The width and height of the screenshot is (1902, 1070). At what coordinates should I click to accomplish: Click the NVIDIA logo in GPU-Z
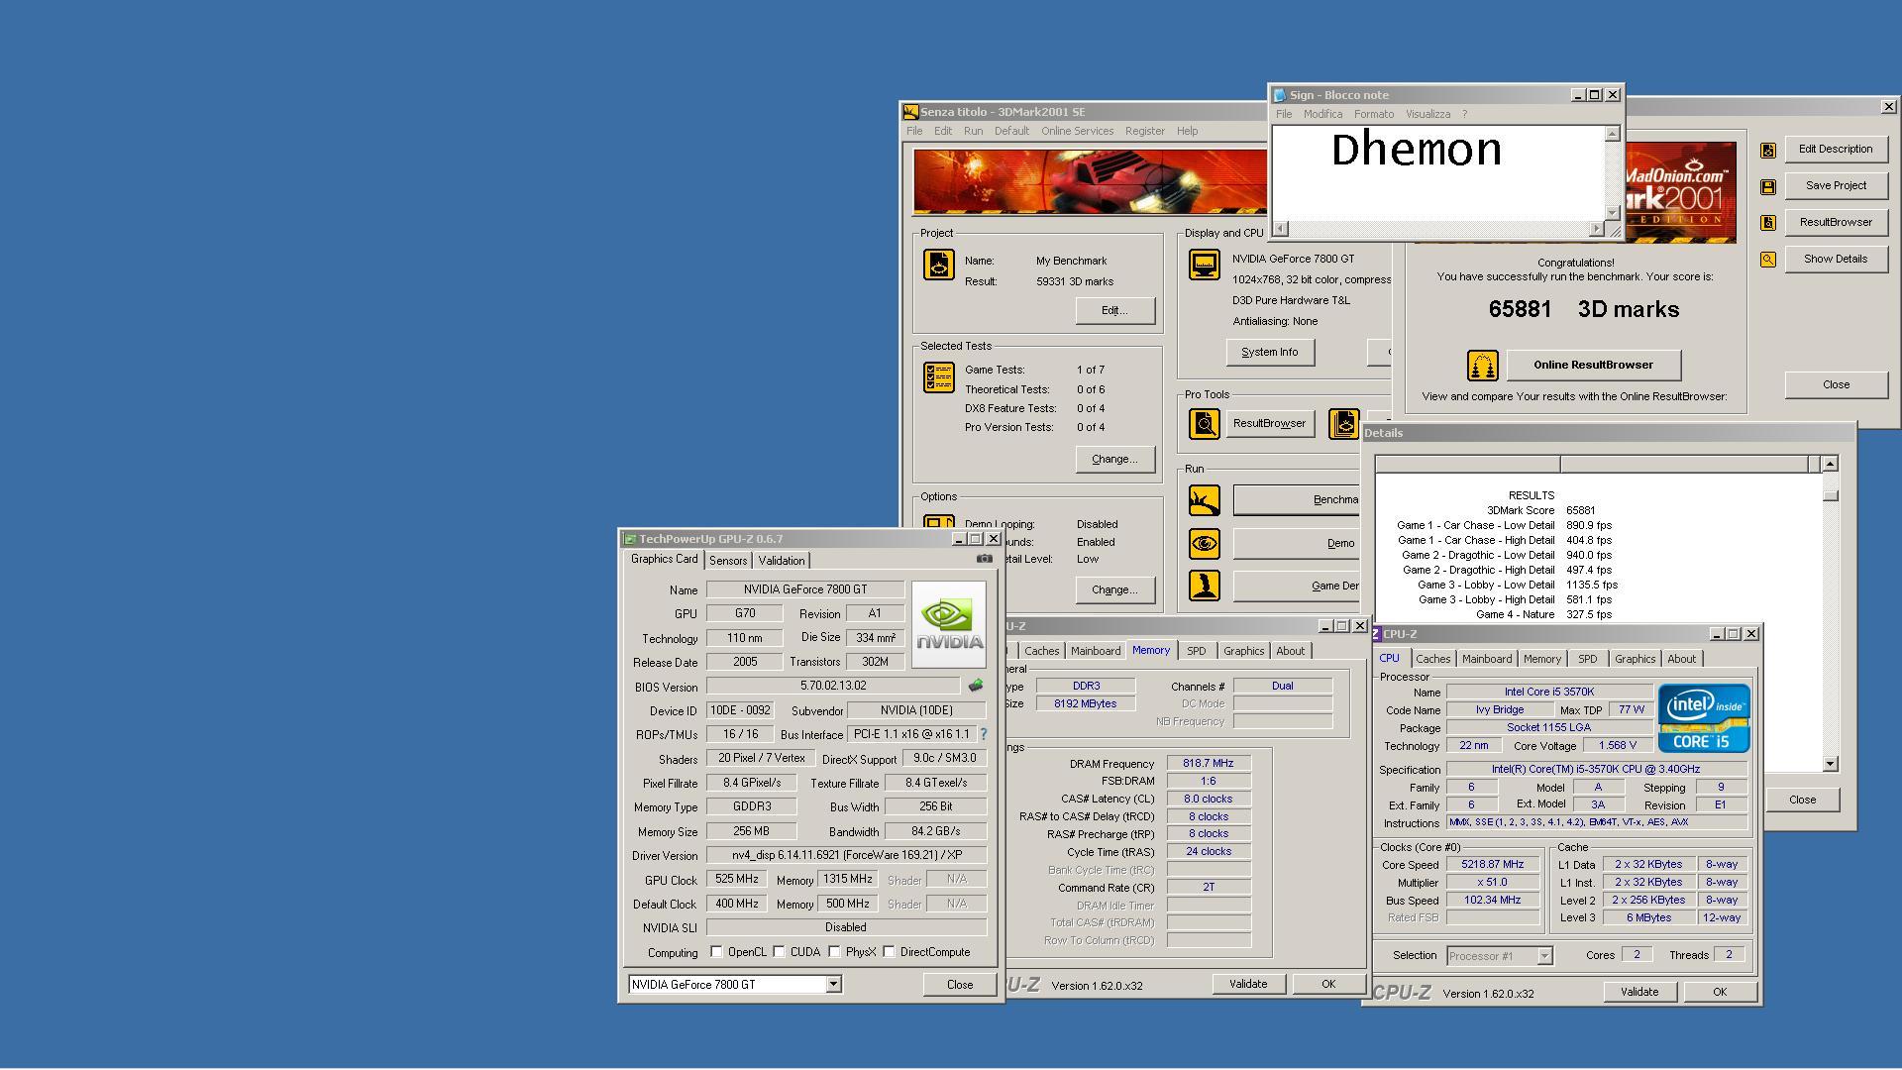point(948,624)
